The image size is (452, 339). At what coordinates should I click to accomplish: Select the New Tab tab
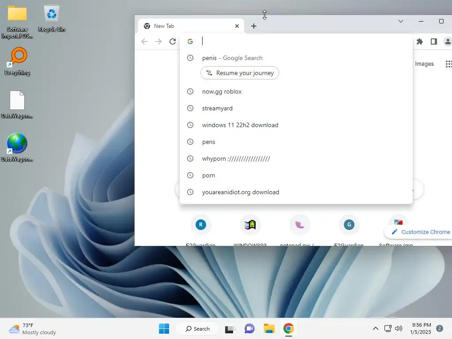[x=191, y=26]
